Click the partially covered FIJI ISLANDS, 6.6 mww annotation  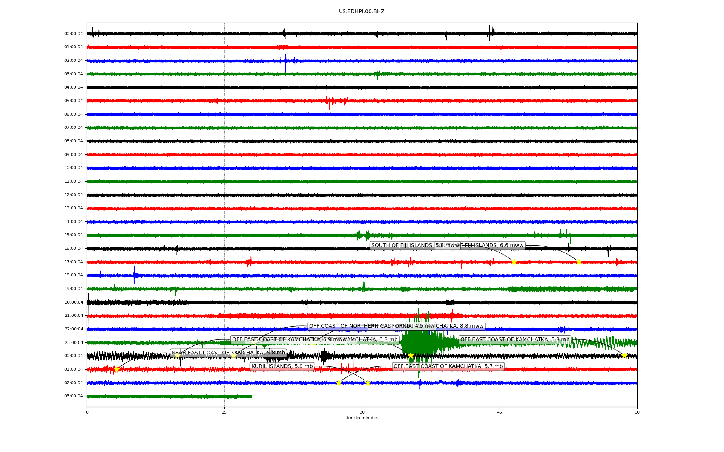[492, 246]
